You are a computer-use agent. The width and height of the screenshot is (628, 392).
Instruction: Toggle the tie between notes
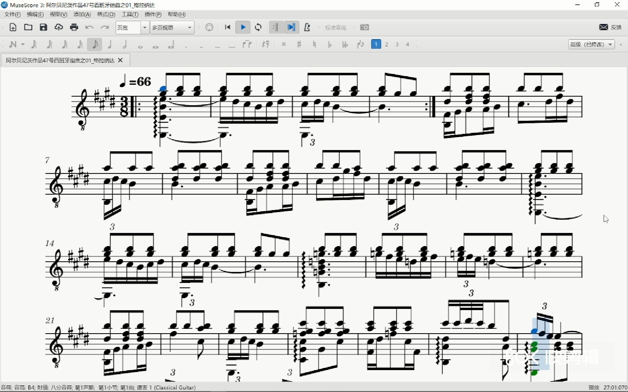point(247,44)
